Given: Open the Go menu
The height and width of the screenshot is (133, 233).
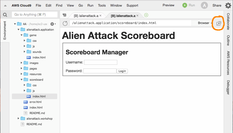Looking at the screenshot, I should point(81,6).
